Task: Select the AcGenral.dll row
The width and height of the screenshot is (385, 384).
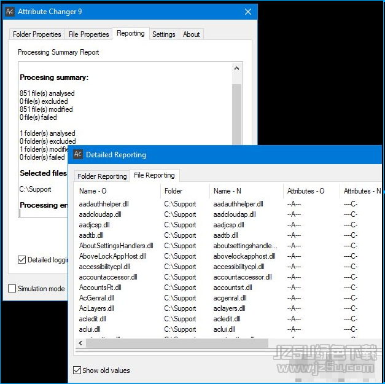Action: [x=96, y=298]
